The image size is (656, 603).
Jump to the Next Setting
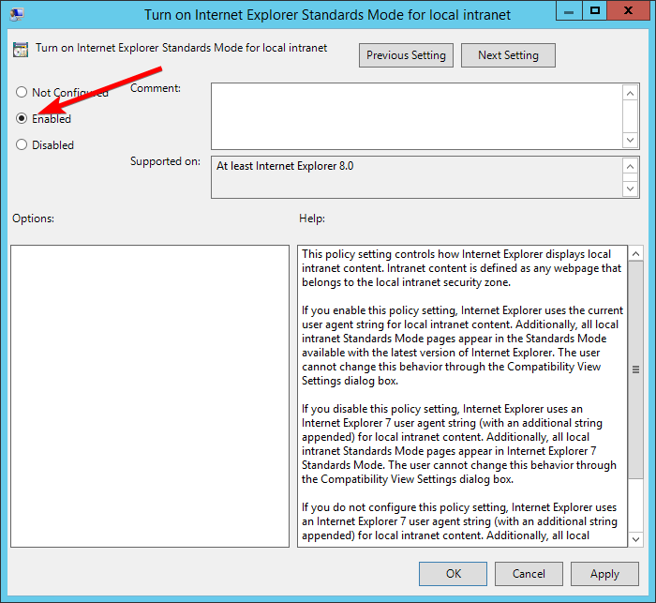(508, 55)
